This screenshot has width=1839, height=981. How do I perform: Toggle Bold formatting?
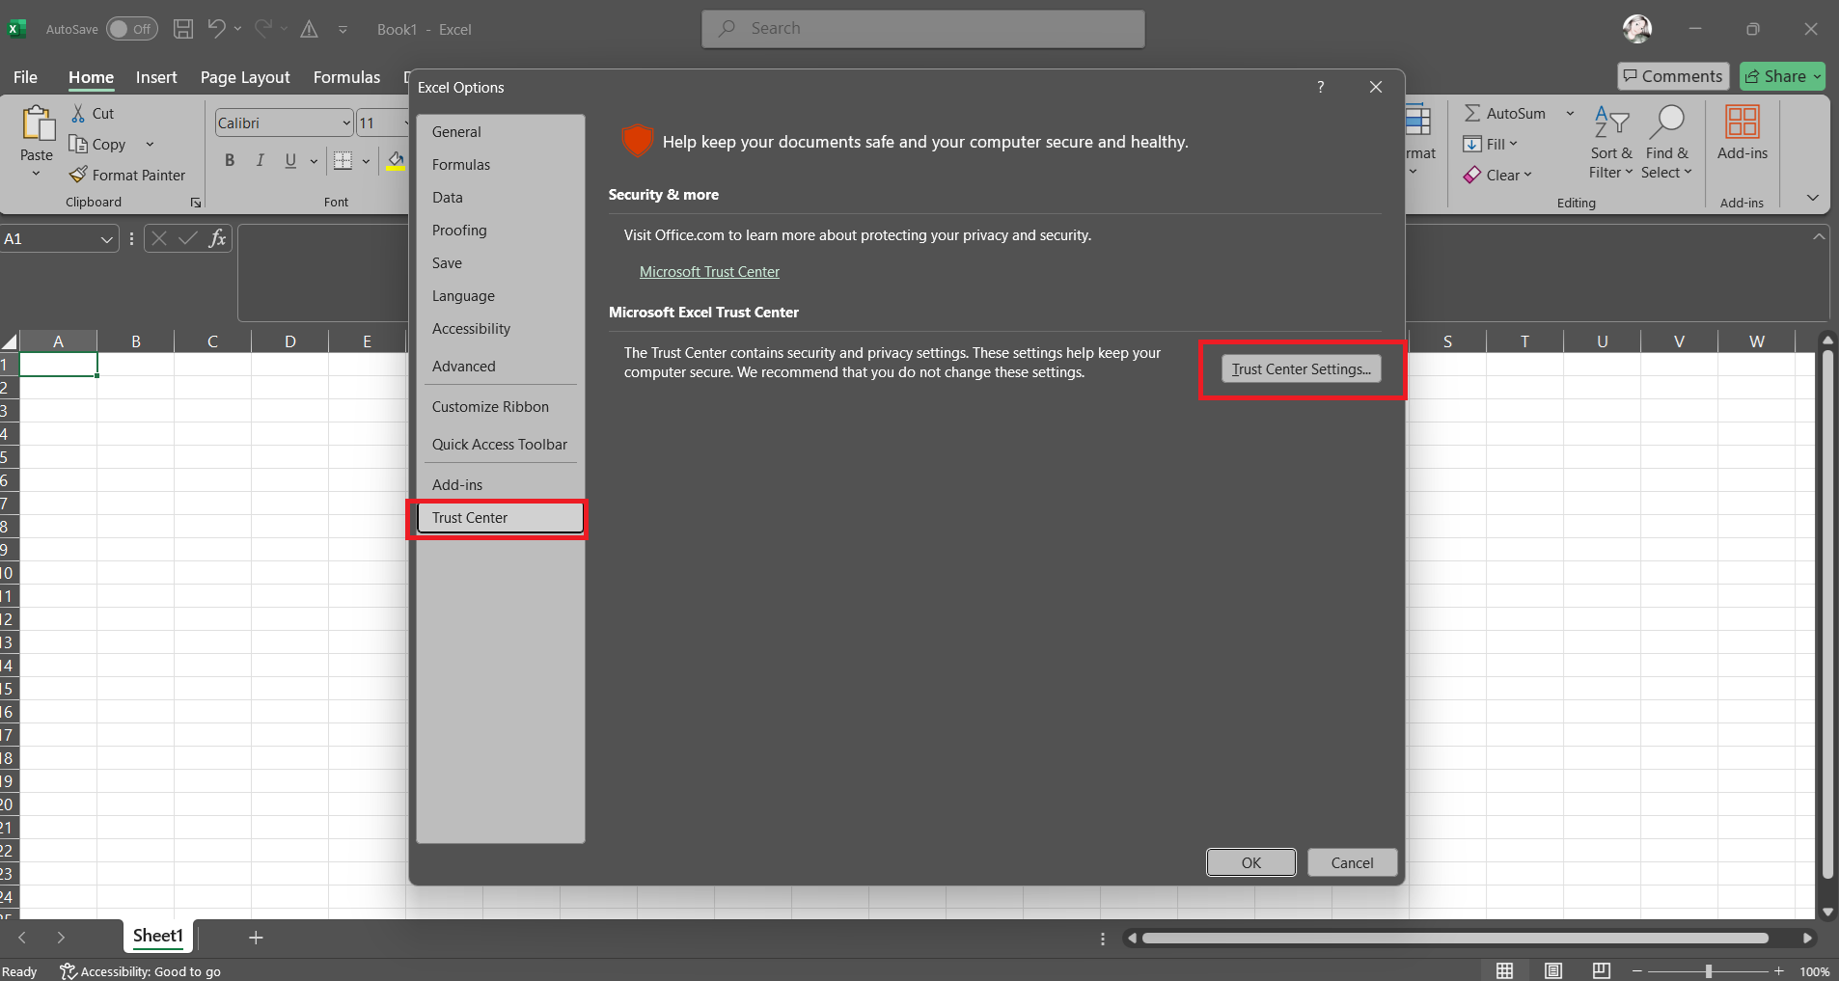click(x=230, y=161)
